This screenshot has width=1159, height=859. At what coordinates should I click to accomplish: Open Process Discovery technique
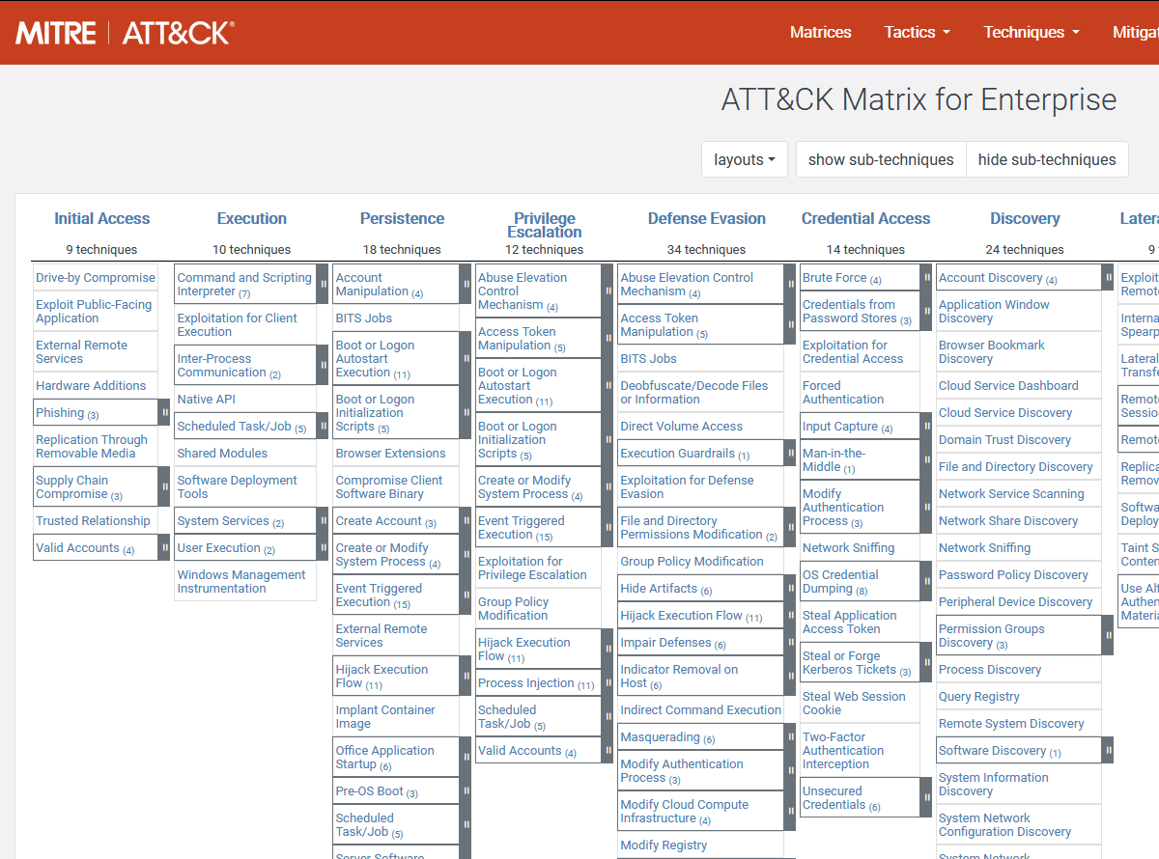coord(990,669)
